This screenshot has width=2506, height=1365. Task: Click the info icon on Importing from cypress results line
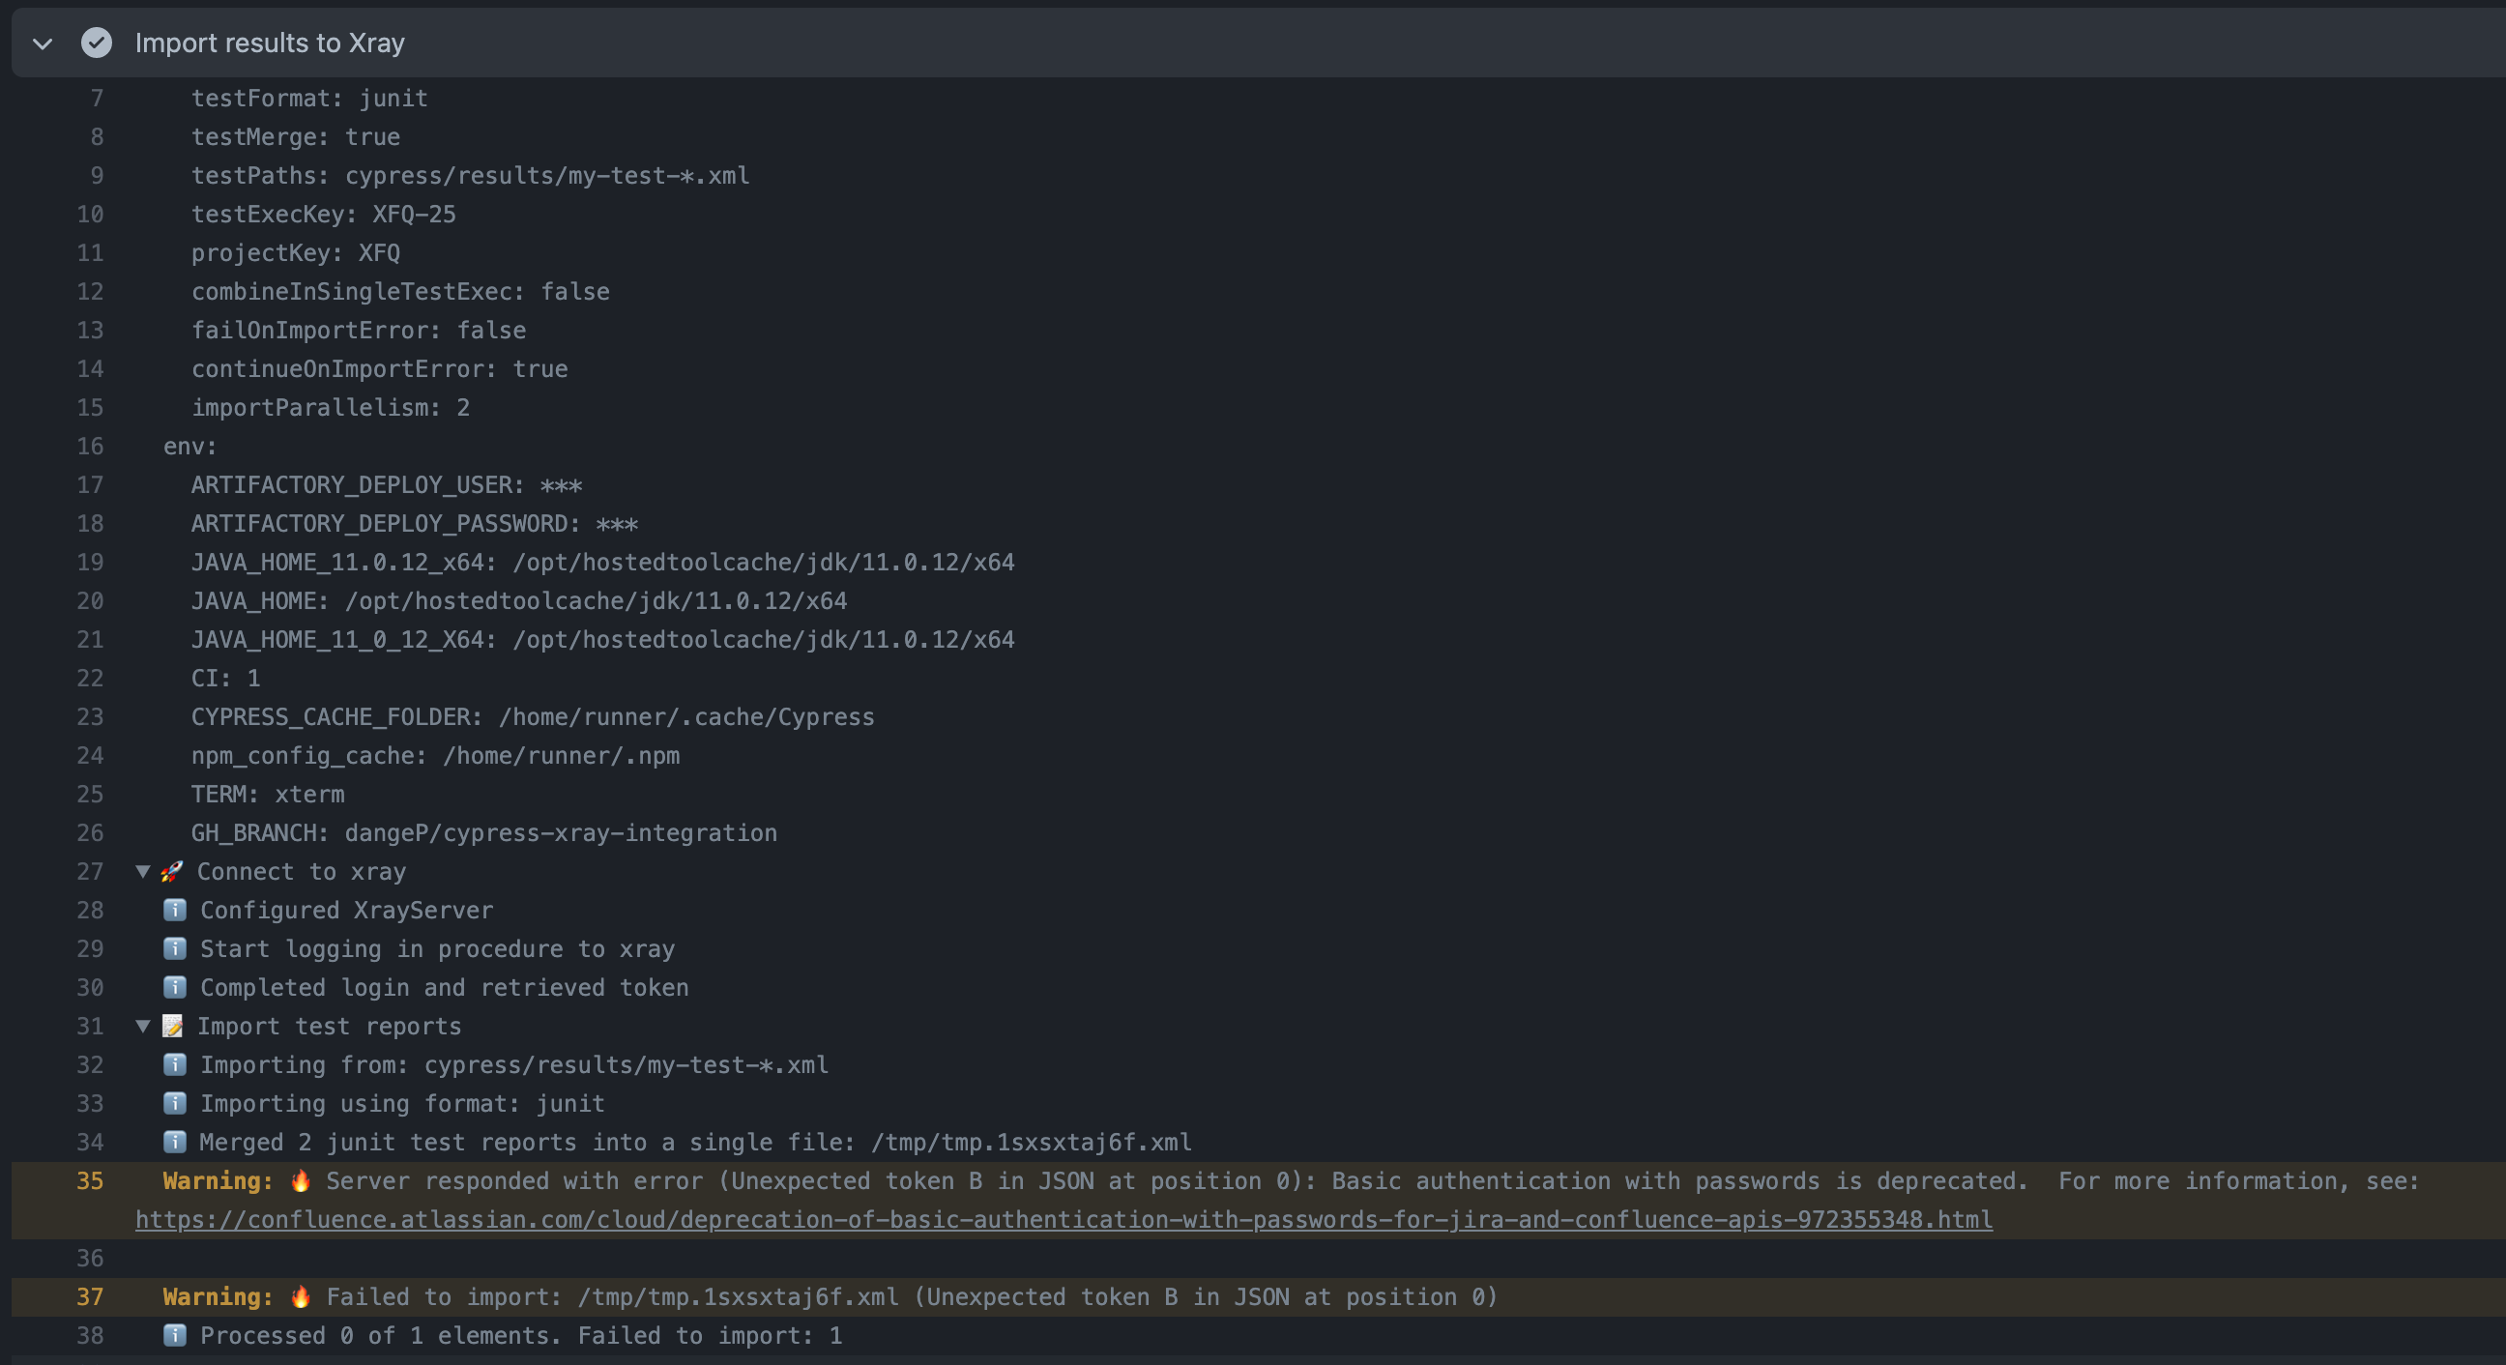[175, 1064]
